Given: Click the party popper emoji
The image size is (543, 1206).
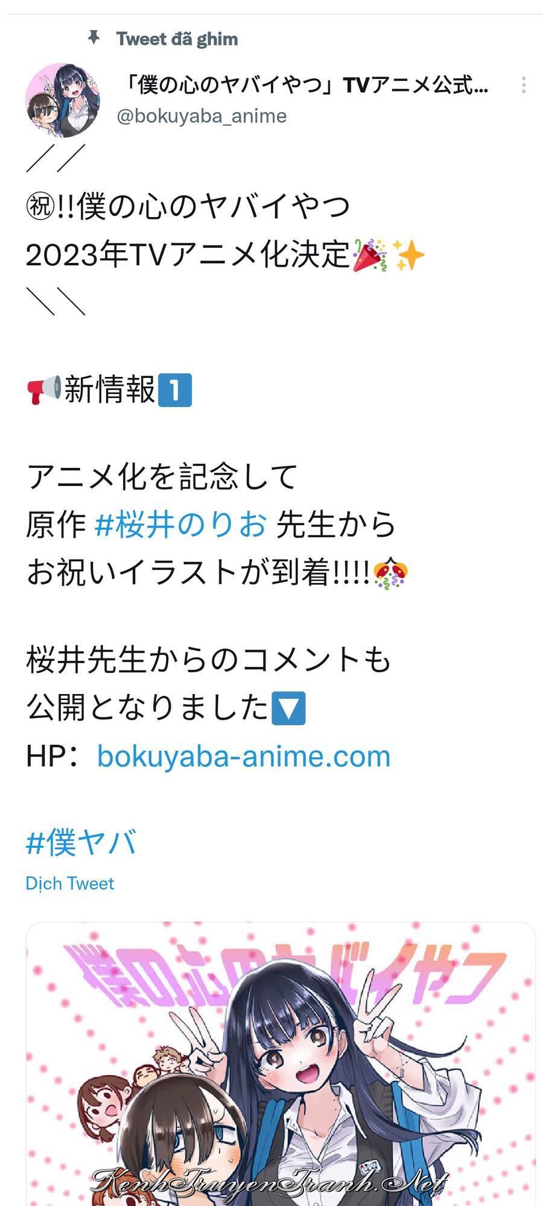Looking at the screenshot, I should (x=370, y=255).
